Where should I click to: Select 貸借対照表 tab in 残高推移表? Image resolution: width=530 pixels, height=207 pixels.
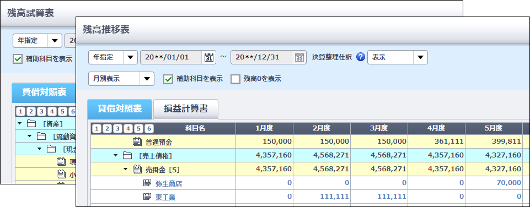(120, 109)
